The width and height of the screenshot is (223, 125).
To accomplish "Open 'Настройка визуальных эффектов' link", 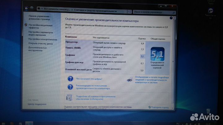I will 41,26.
